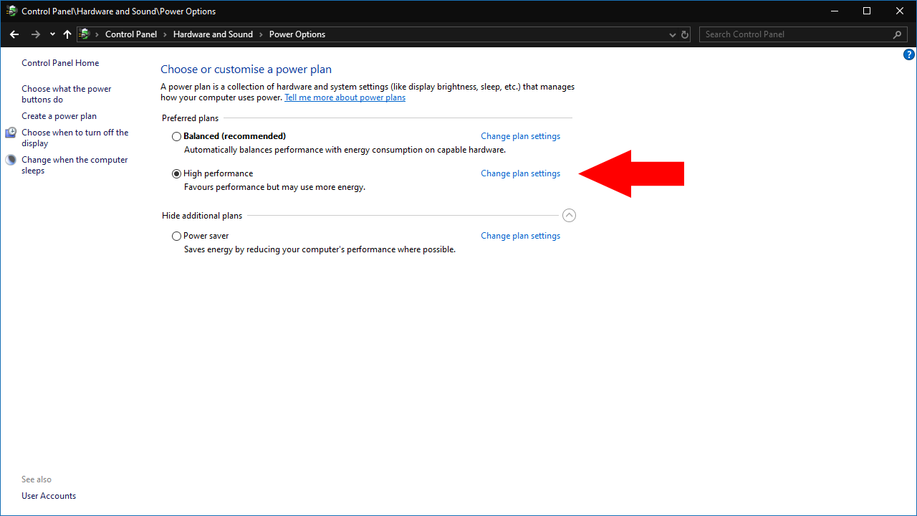Go back with the back arrow
Viewport: 917px width, 516px height.
tap(14, 34)
